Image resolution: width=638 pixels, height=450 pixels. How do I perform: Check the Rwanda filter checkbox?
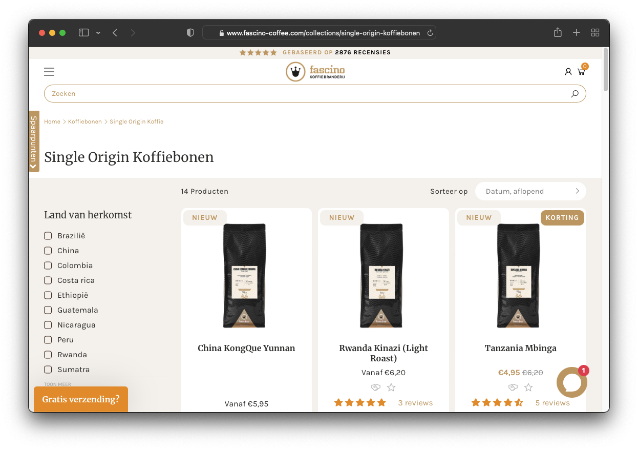[48, 355]
